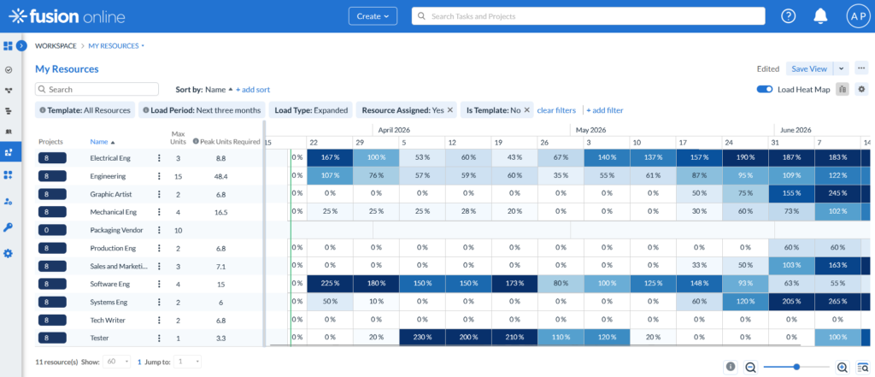Screen dimensions: 875x377
Task: Click the AP user avatar
Action: pos(855,16)
